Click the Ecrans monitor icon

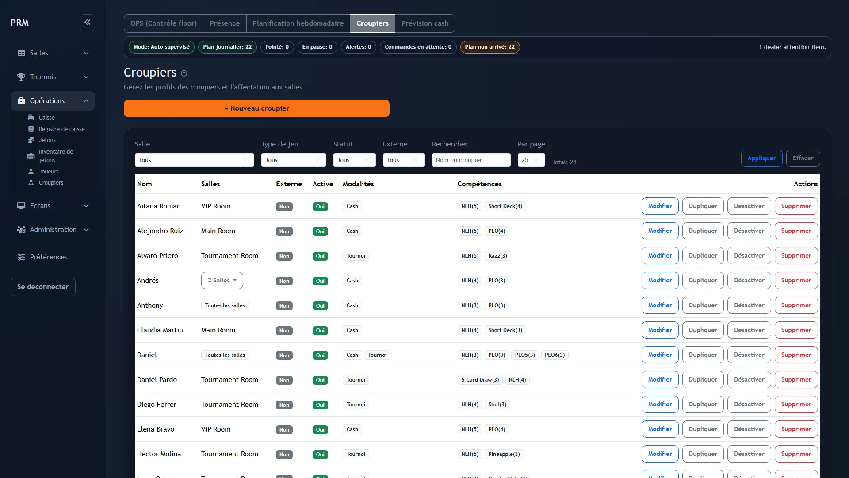[21, 206]
